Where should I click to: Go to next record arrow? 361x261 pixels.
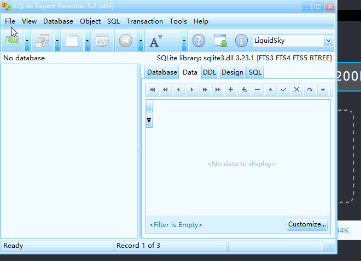coord(191,89)
